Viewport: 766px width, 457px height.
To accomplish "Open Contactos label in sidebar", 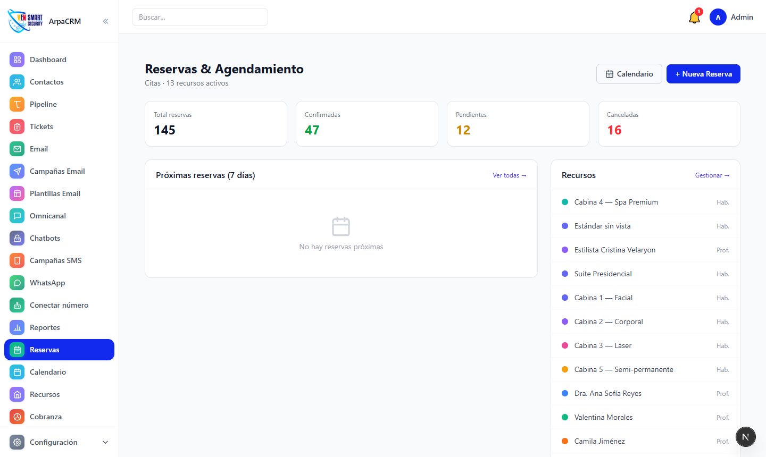I will pos(47,82).
